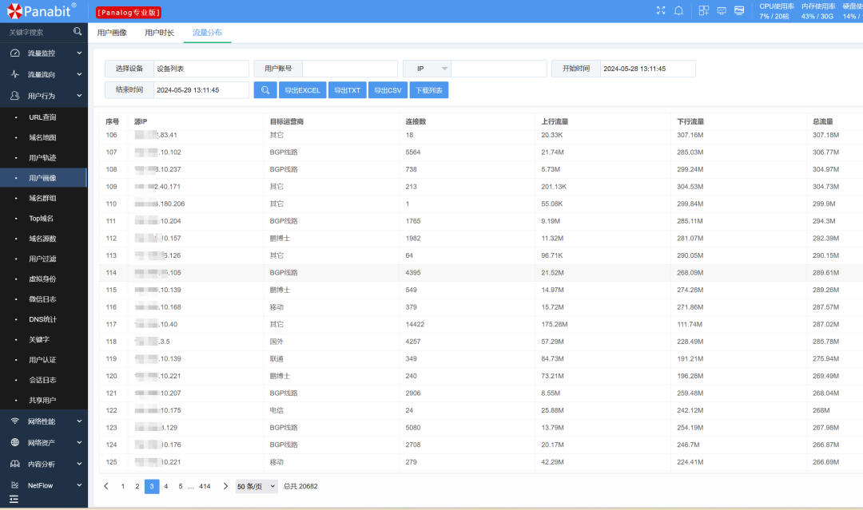The width and height of the screenshot is (863, 510).
Task: Click the 开始时间 date field
Action: (x=648, y=69)
